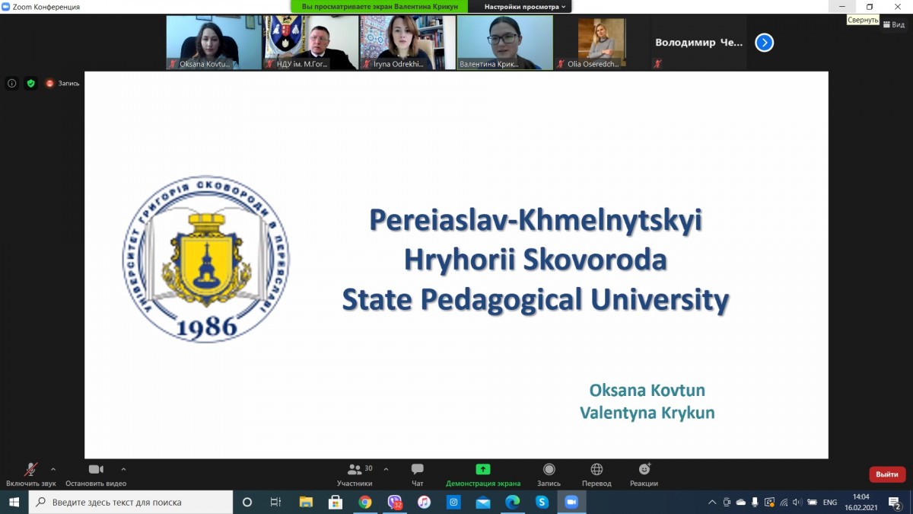
Task: Open Instagram from taskbar
Action: point(453,502)
